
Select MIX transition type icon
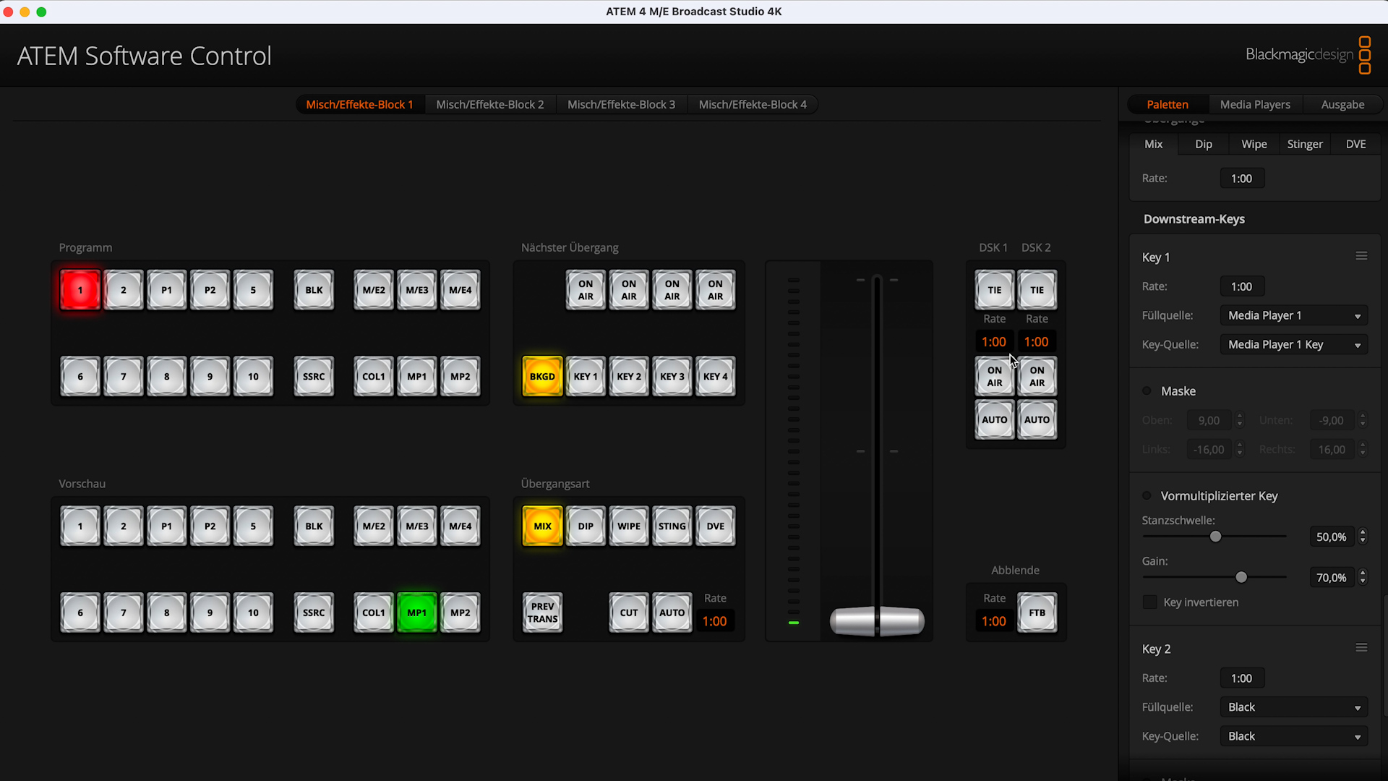(541, 526)
